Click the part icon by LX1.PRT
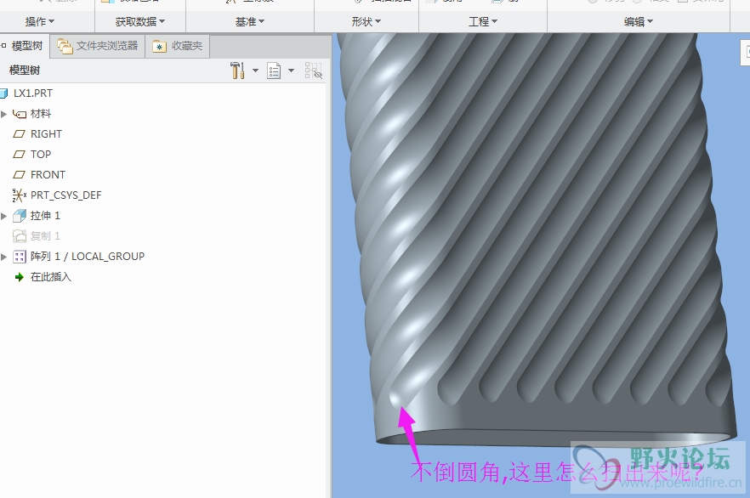The width and height of the screenshot is (750, 498). point(3,93)
